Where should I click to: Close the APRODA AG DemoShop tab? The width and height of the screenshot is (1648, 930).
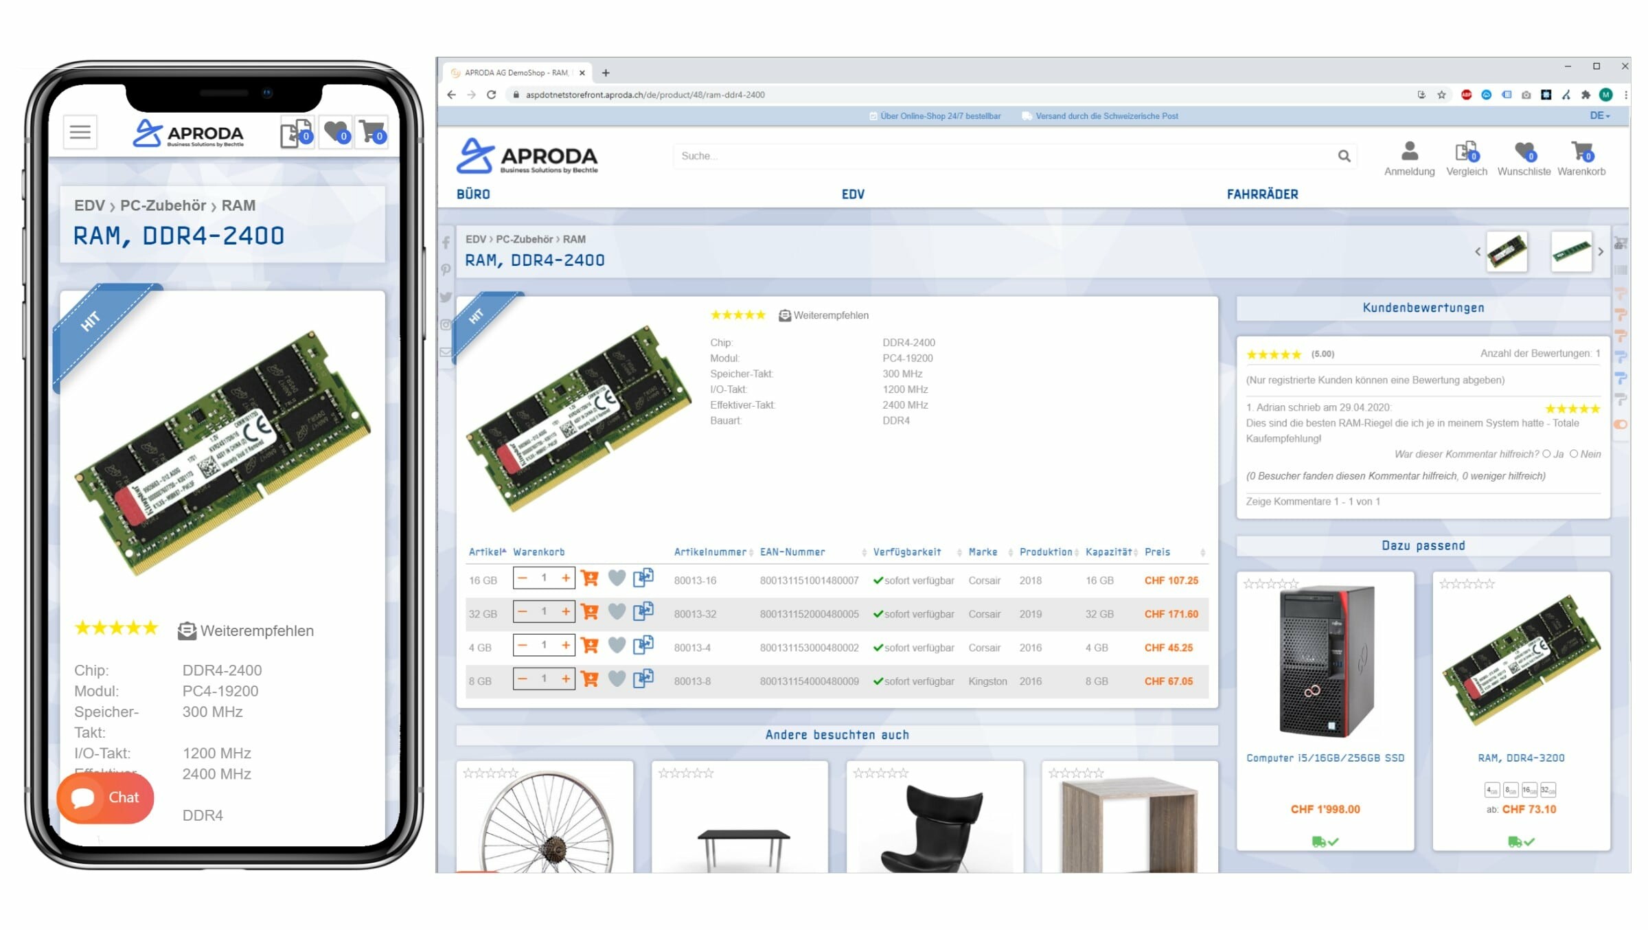point(582,73)
